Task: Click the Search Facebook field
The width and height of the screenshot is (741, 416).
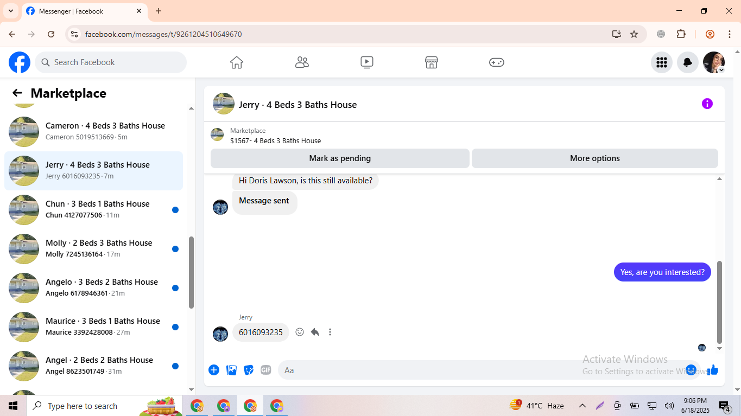Action: tap(111, 62)
